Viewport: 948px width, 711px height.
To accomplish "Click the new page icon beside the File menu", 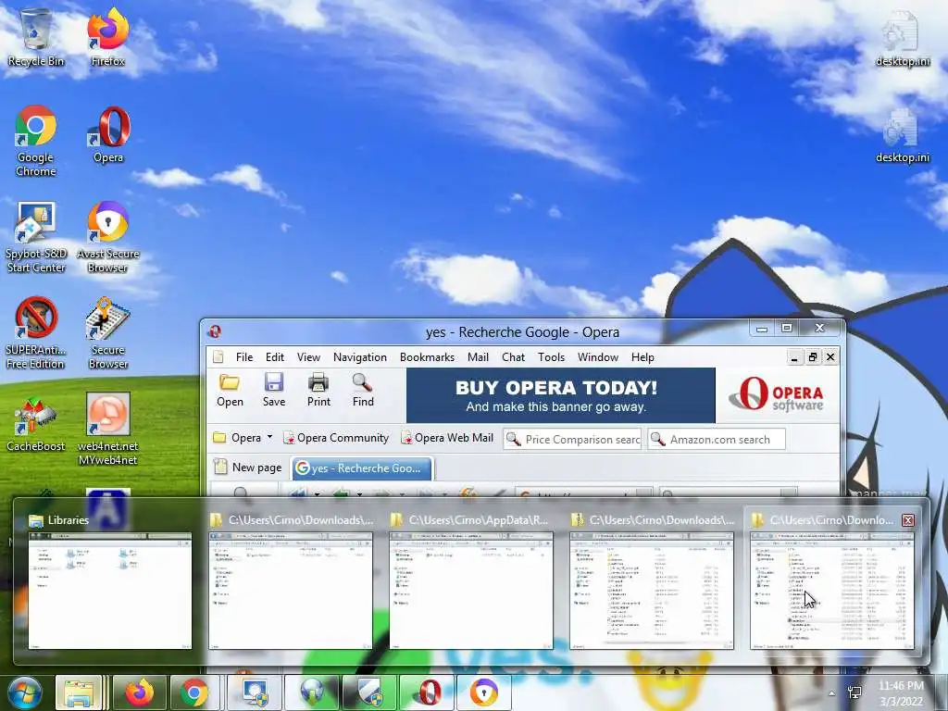I will pyautogui.click(x=218, y=357).
